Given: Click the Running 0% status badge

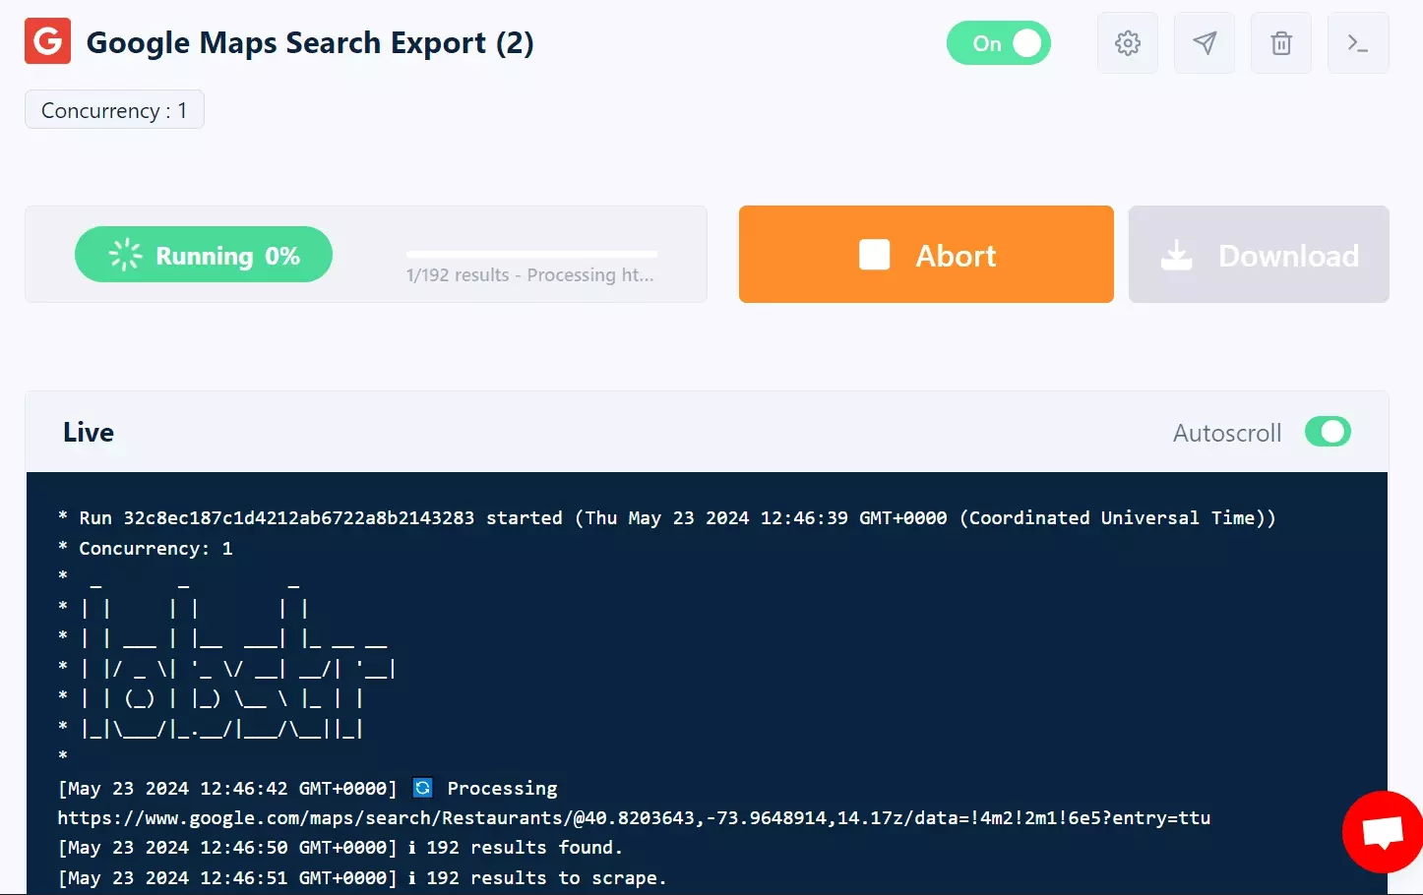Looking at the screenshot, I should coord(204,255).
